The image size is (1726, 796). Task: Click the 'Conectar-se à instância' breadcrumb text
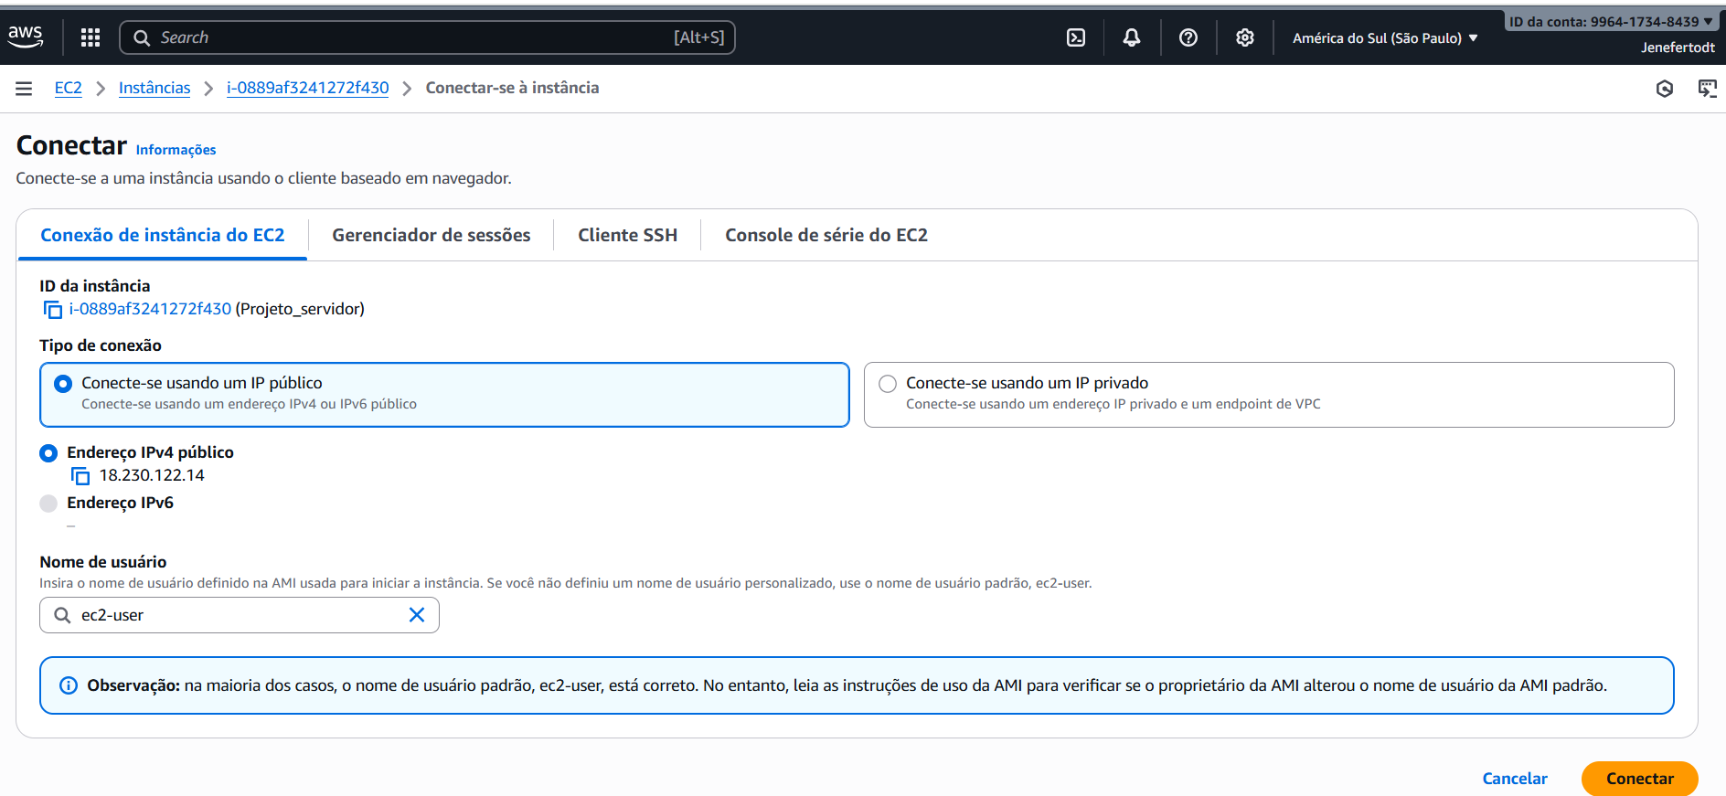click(x=513, y=88)
